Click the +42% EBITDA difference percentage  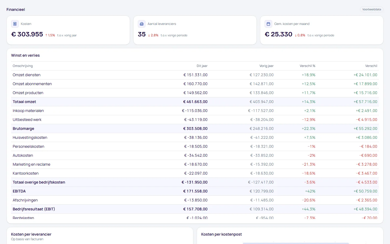[x=310, y=191]
